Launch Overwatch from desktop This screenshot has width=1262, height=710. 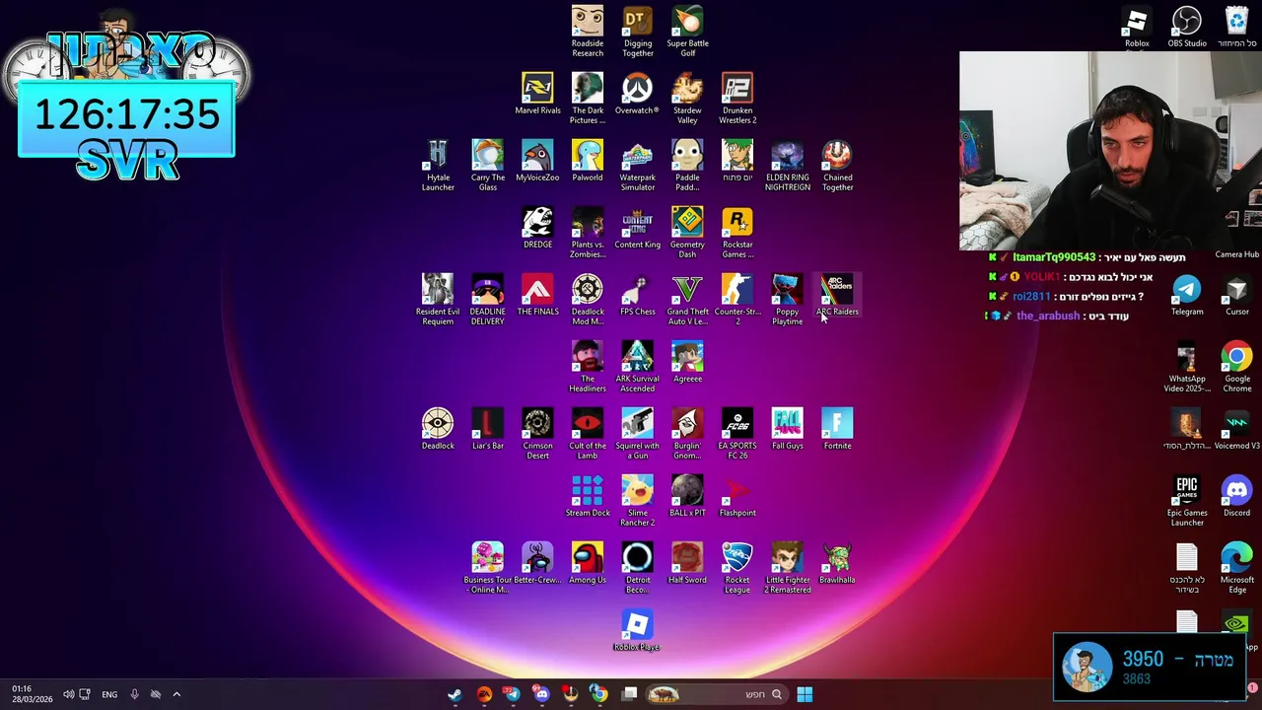pyautogui.click(x=637, y=94)
